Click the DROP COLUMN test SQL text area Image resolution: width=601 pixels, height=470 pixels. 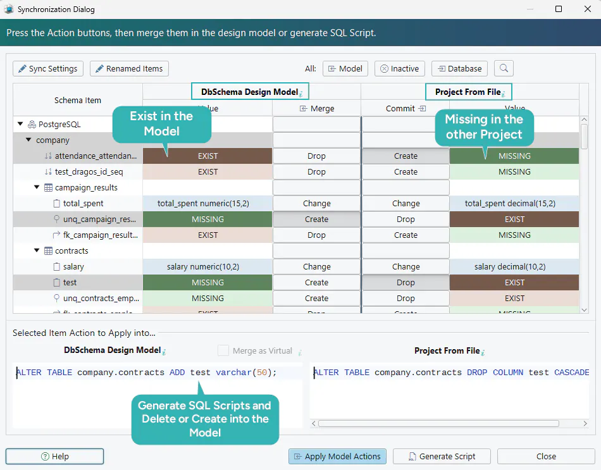[449, 391]
